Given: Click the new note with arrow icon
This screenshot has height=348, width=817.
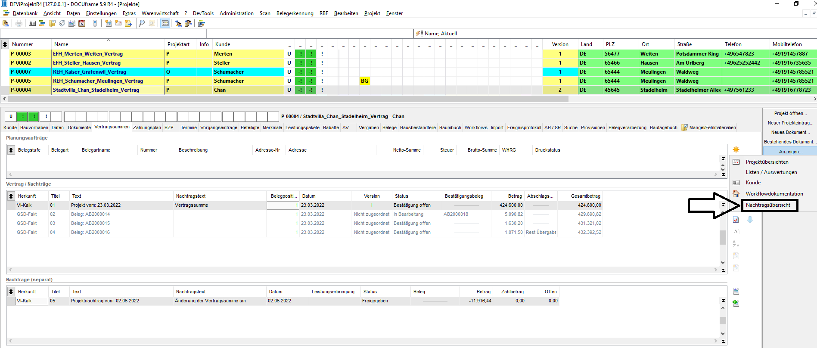Looking at the screenshot, I should 128,23.
